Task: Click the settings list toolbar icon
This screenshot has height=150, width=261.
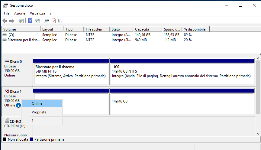Action: (61, 21)
